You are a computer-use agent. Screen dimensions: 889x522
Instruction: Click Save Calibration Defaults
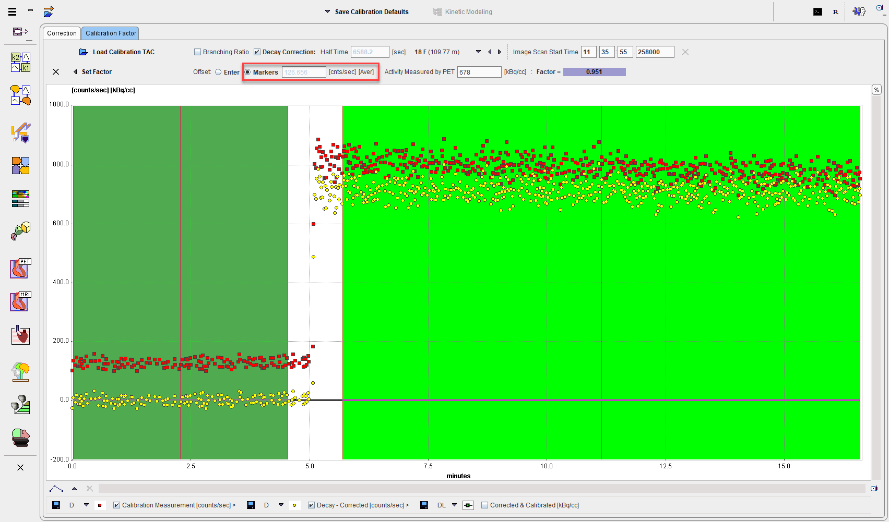(x=372, y=11)
